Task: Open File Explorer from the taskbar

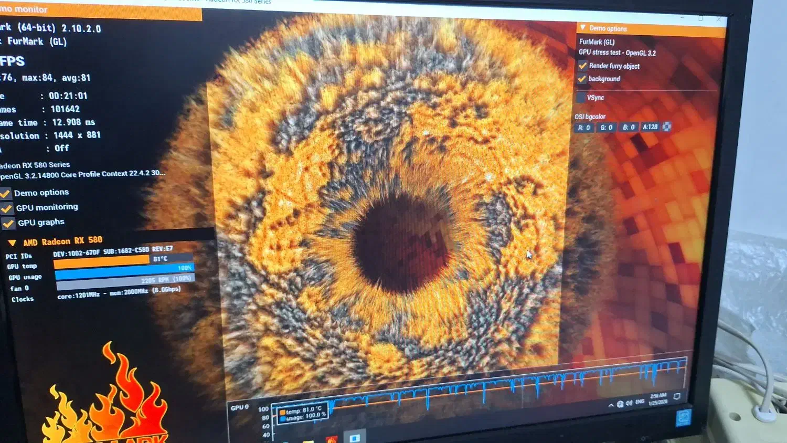Action: click(x=308, y=440)
